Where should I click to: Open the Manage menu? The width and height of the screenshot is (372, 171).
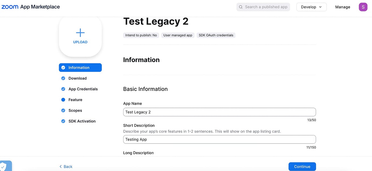tap(343, 7)
